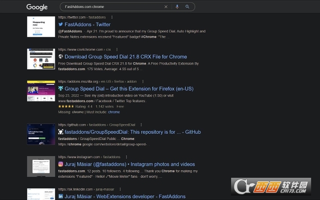Open the fastaddons/GroupSpeedDial GitHub result

[132, 132]
